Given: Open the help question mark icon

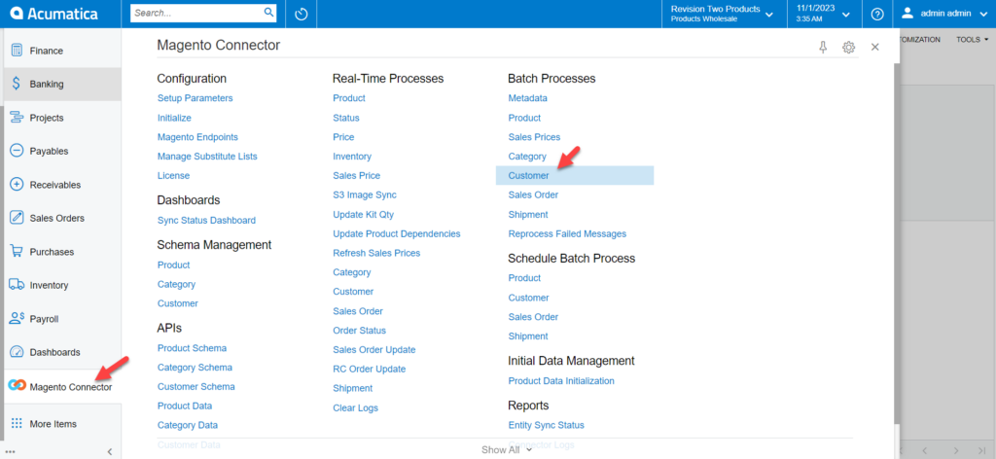Looking at the screenshot, I should tap(878, 14).
